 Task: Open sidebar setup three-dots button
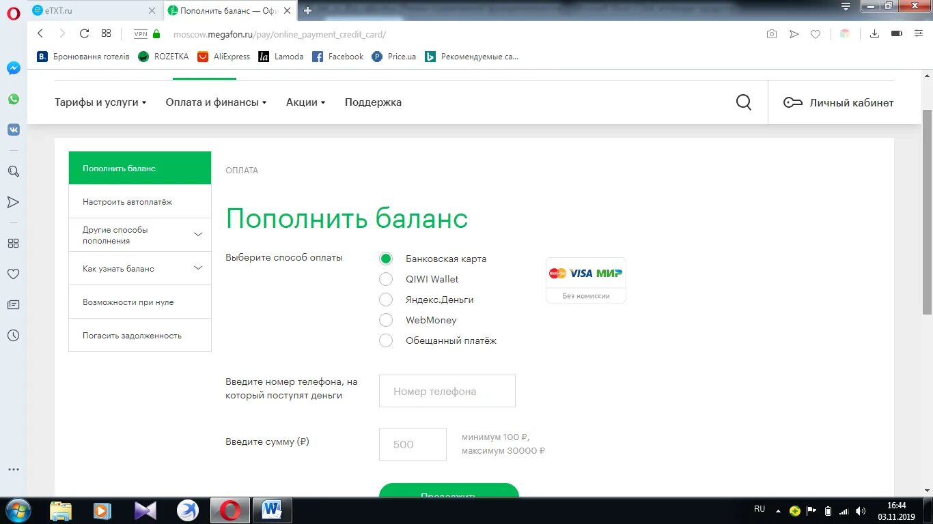14,469
